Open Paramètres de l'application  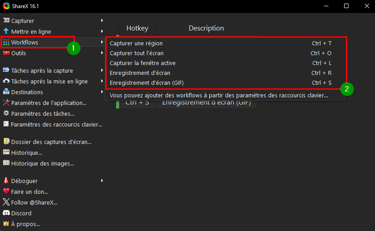point(53,103)
